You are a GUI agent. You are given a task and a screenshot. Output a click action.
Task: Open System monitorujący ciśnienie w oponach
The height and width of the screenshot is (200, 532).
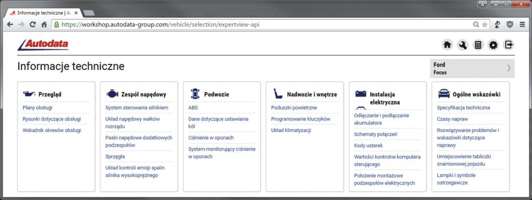[x=222, y=153]
